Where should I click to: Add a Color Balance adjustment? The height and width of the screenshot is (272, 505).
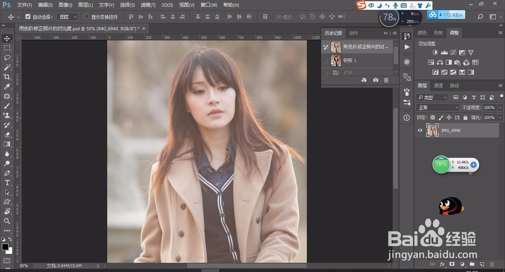(440, 63)
